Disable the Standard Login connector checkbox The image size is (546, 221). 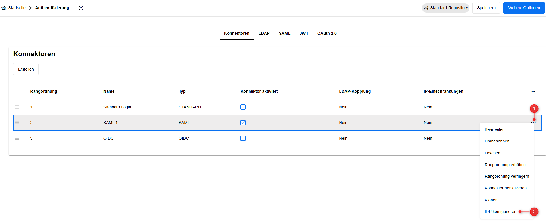tap(243, 107)
